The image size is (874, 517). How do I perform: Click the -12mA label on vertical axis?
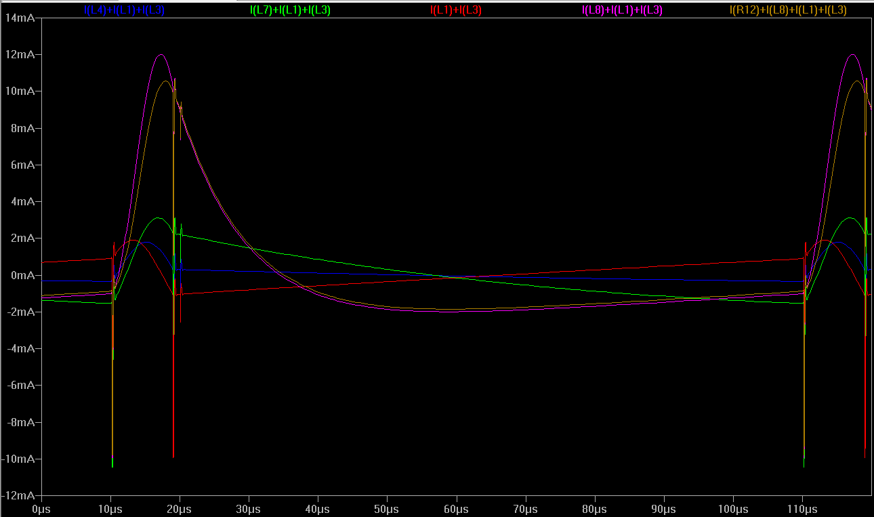19,496
